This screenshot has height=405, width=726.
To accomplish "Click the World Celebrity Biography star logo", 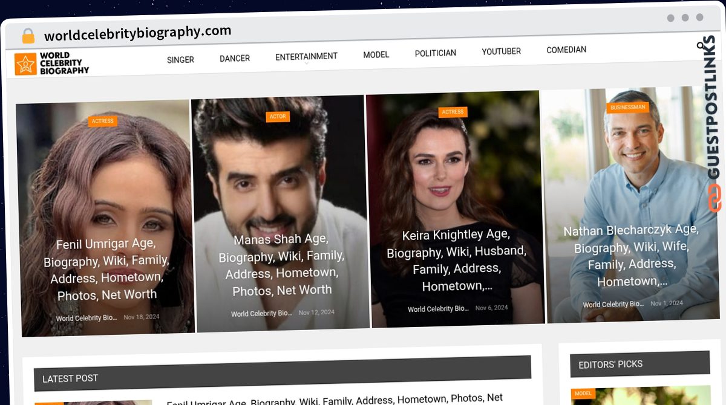I will (25, 64).
